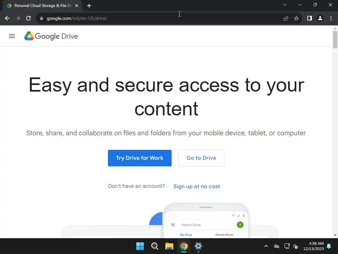Open File Explorer from taskbar
Viewport: 338px width, 254px height.
(169, 246)
